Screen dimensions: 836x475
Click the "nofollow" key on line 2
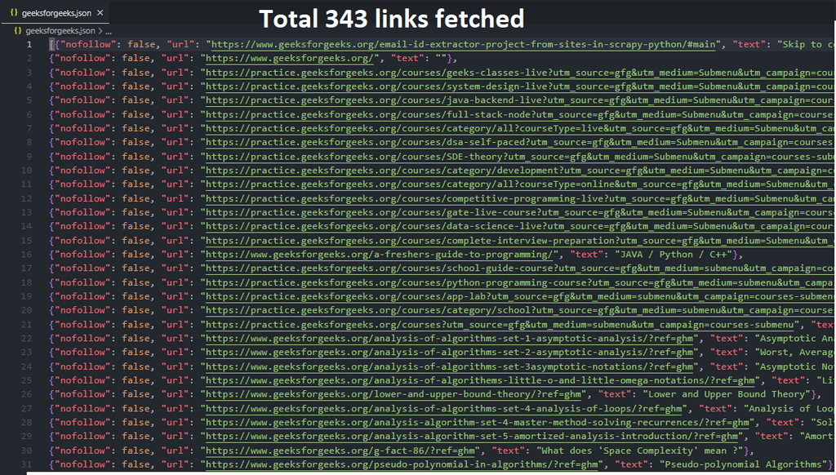82,58
